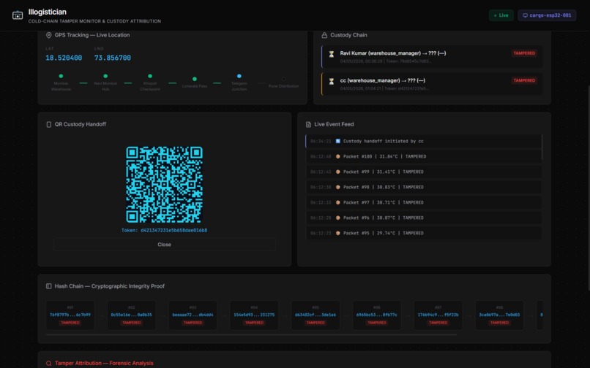Image resolution: width=590 pixels, height=368 pixels.
Task: Click the latitude value 18.520400
Action: click(x=64, y=58)
